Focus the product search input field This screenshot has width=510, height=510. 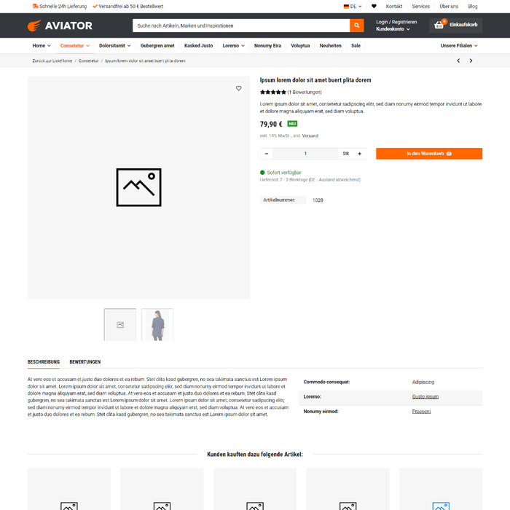click(241, 25)
